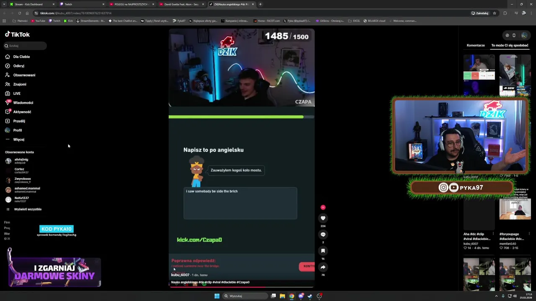Click the video playback progress bar
Viewport: 536px width, 301px height.
[242, 287]
